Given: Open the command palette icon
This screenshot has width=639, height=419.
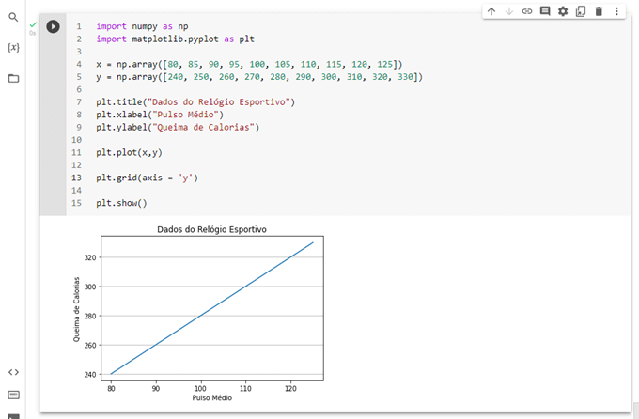Looking at the screenshot, I should [13, 395].
